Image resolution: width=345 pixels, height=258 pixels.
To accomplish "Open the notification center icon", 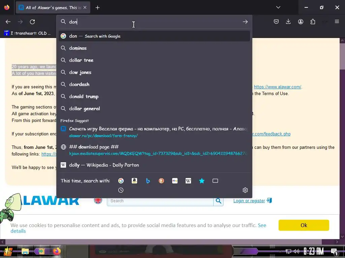I will (x=334, y=252).
